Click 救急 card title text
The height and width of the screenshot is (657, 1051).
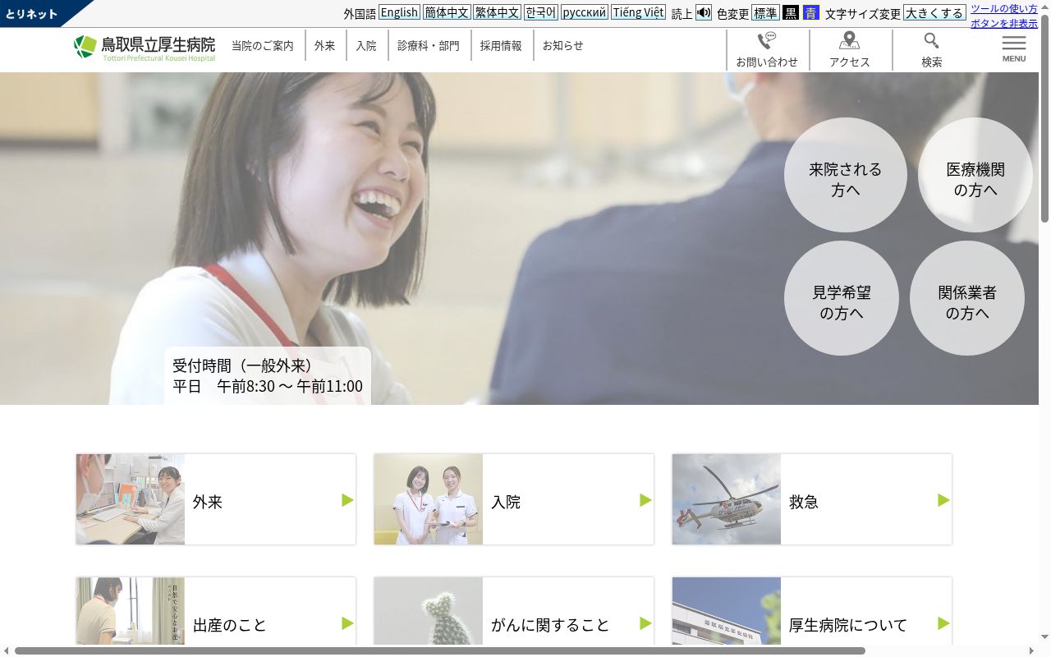[804, 502]
